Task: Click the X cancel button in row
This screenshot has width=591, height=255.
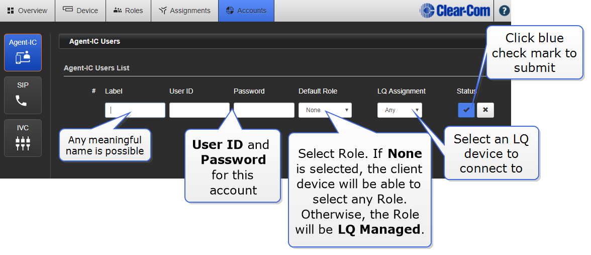Action: [x=485, y=110]
